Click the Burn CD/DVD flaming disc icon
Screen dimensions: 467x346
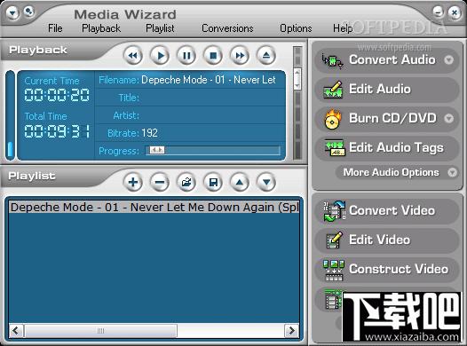pyautogui.click(x=333, y=119)
